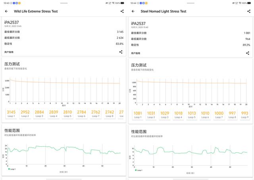Screen dimensions: 254x180
Task: Share from the Steel Nomad Light header
Action: [248, 11]
